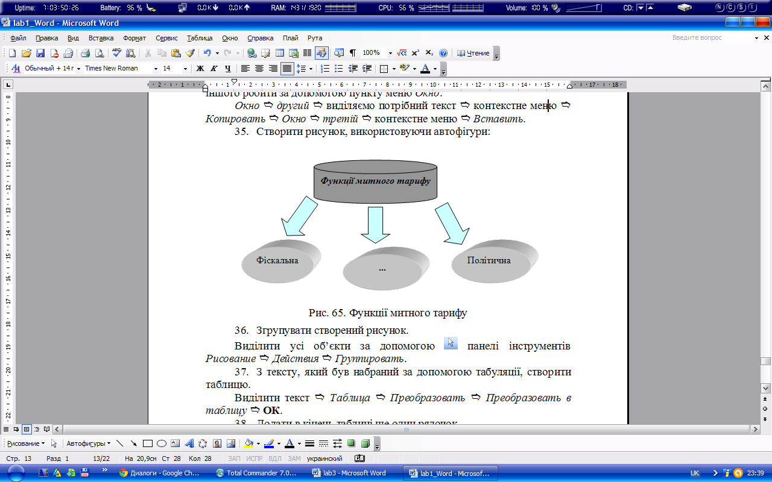Image resolution: width=772 pixels, height=482 pixels.
Task: Select the Arrow drawing tool
Action: click(133, 443)
